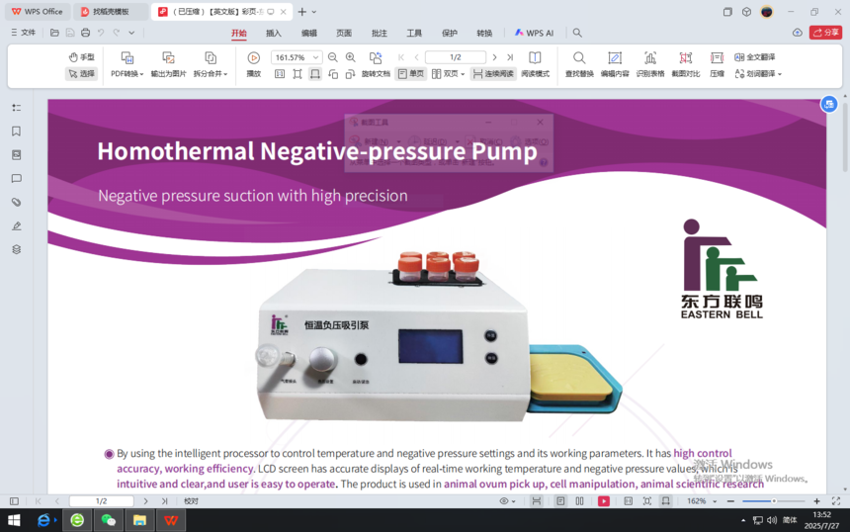
Task: Open the comments panel in the sidebar
Action: [x=16, y=179]
